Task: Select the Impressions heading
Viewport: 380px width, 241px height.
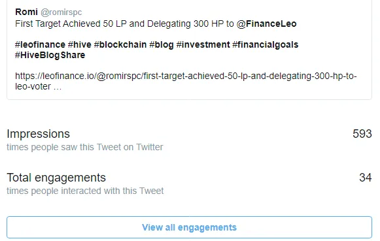Action: click(x=39, y=134)
